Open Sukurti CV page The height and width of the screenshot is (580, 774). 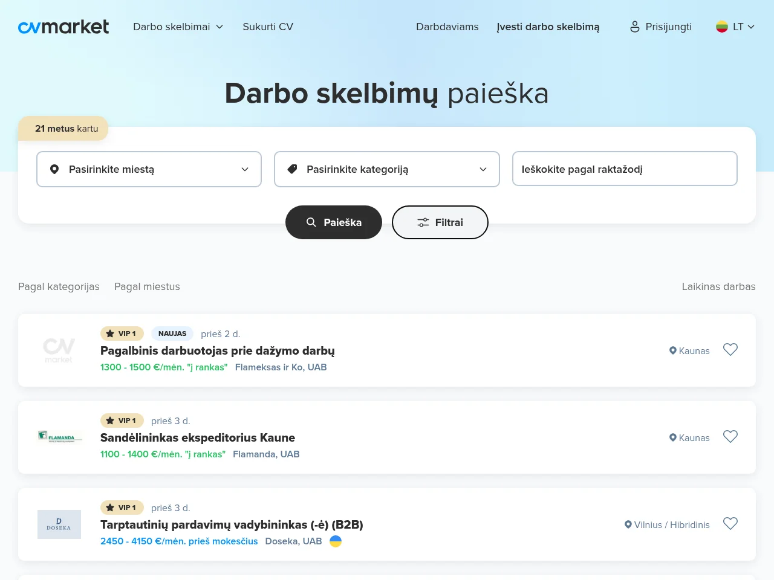[268, 27]
